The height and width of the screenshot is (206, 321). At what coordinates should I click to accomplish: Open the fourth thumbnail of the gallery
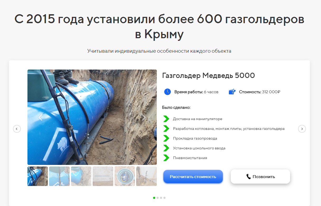tap(103, 176)
